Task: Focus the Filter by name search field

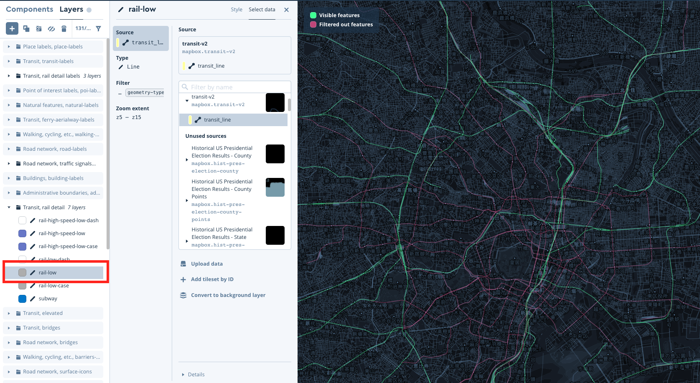Action: (x=235, y=87)
